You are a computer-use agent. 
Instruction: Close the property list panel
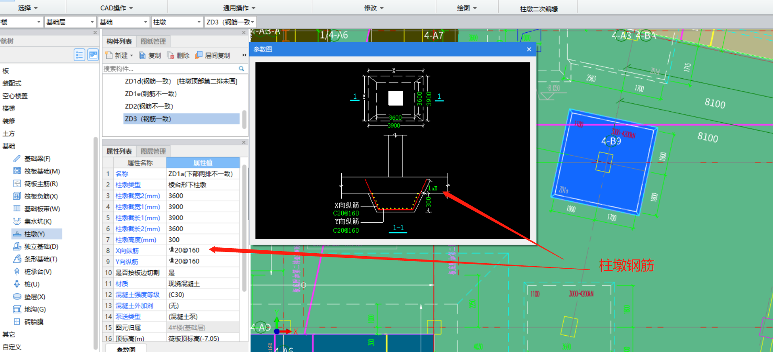(244, 142)
